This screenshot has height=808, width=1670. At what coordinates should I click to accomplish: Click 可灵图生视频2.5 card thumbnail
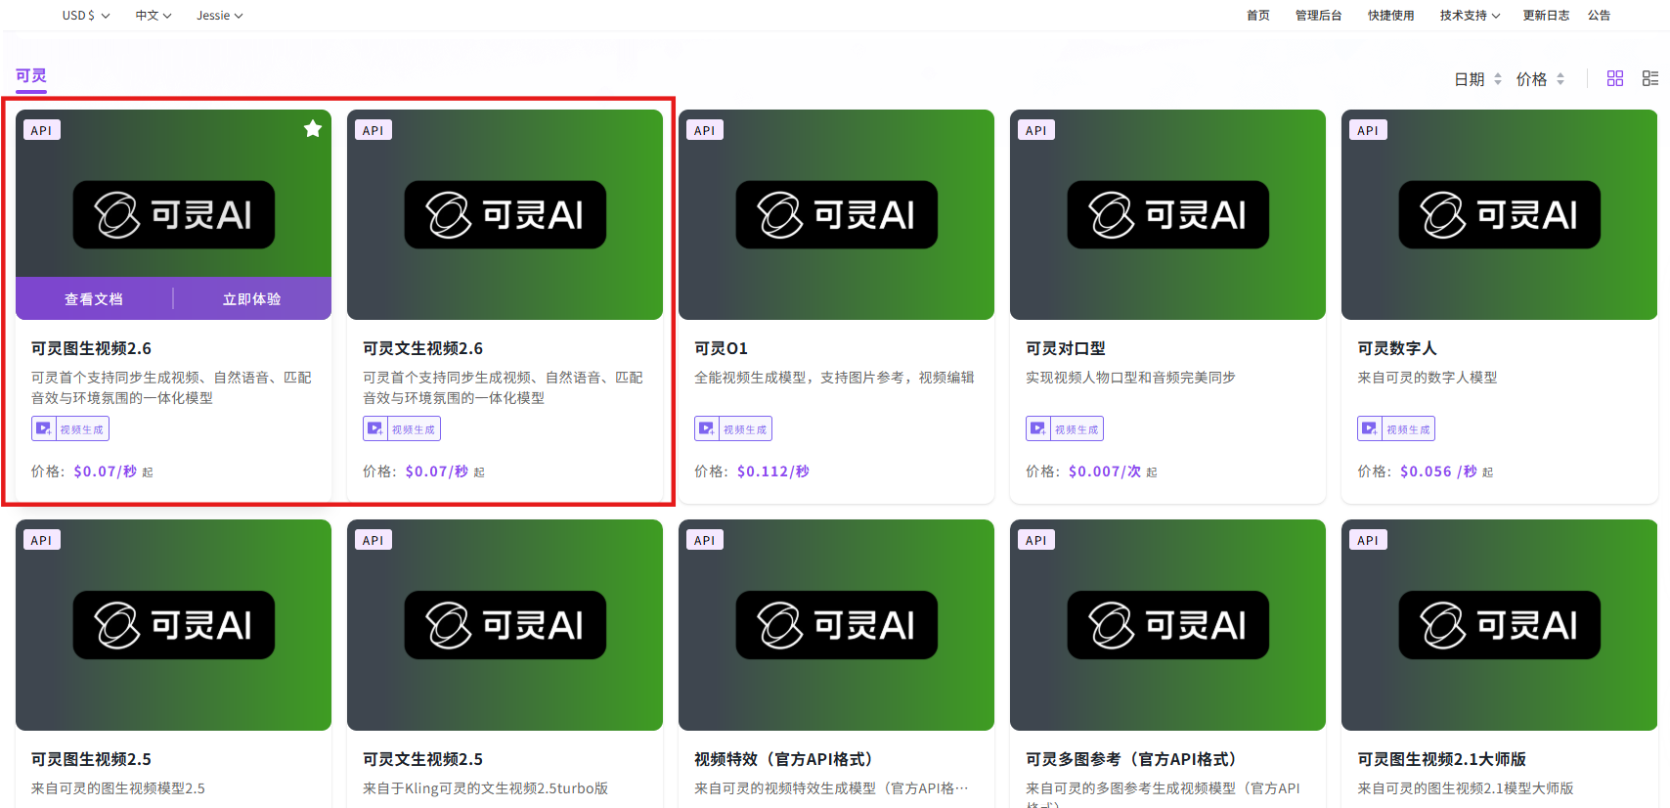tap(173, 625)
